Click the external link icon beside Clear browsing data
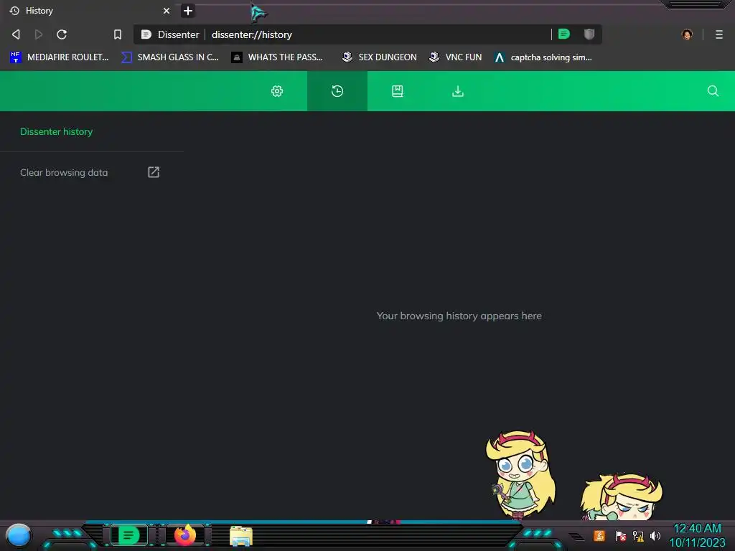 (x=154, y=172)
